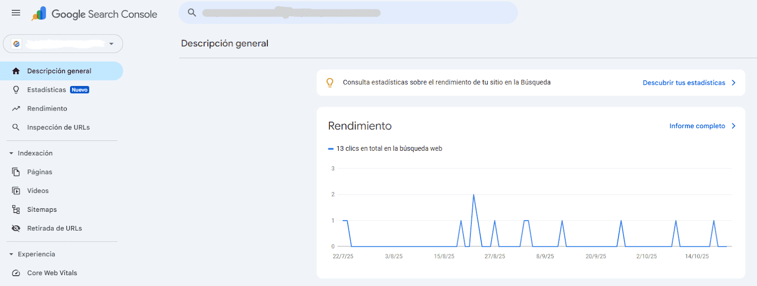Click the blue legend marker for clics
The image size is (757, 286).
tap(331, 149)
